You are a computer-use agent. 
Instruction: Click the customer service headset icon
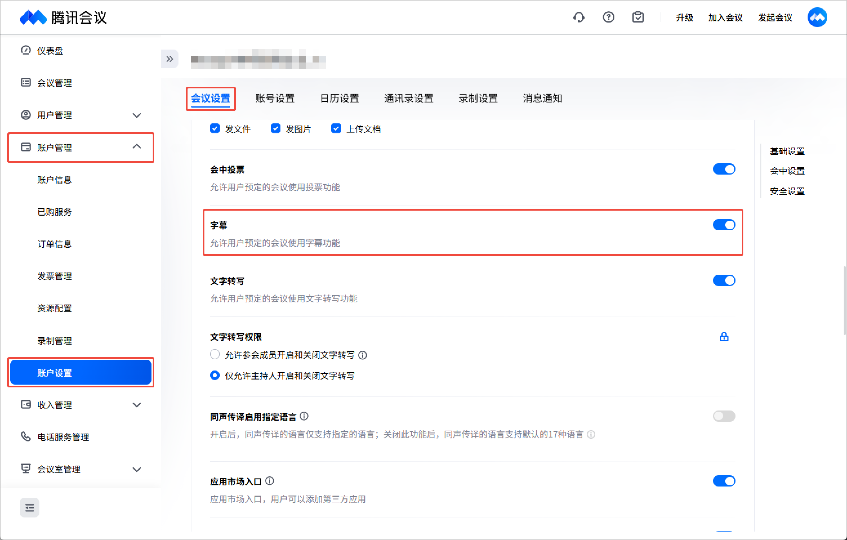pos(579,17)
